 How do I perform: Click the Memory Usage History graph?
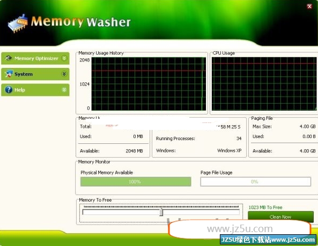[x=149, y=84]
